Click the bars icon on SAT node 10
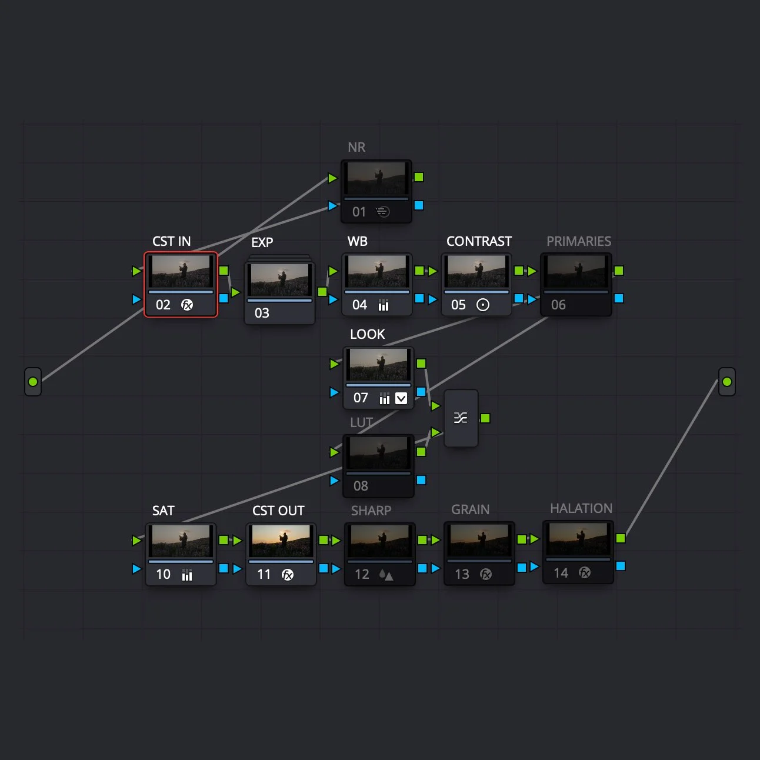The image size is (760, 760). (187, 574)
